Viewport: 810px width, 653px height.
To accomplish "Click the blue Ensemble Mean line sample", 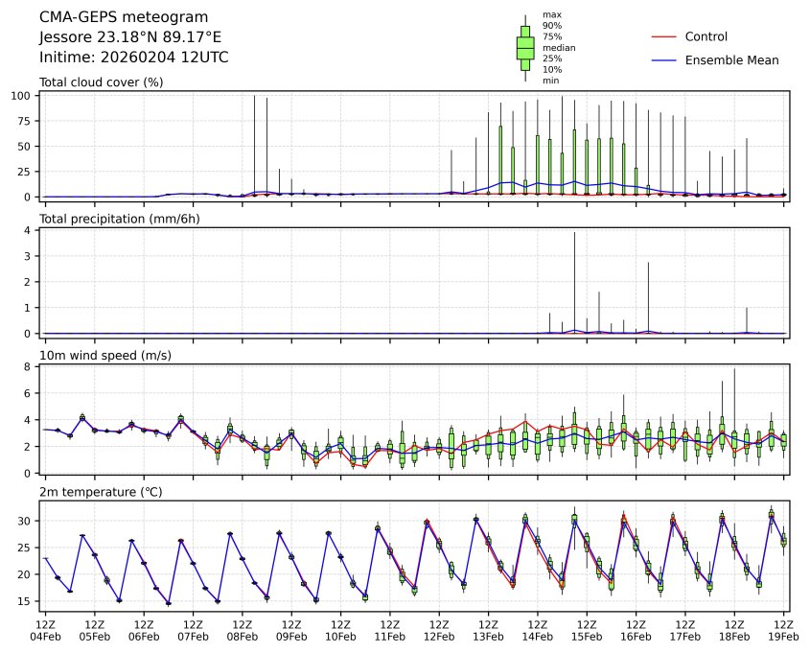I will (x=664, y=60).
